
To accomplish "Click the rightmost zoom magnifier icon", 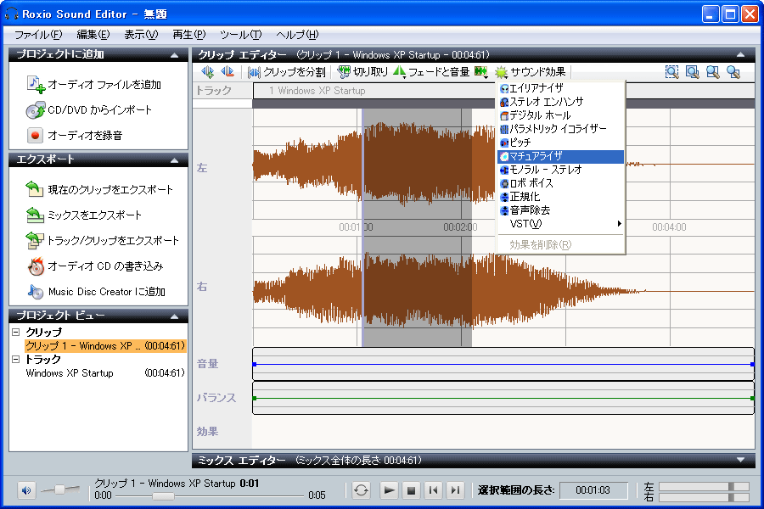I will pyautogui.click(x=733, y=72).
